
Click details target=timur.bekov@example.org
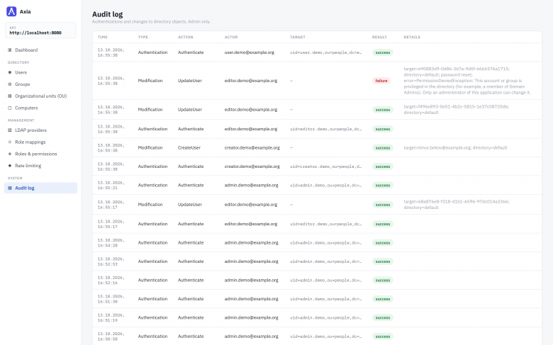tap(455, 147)
